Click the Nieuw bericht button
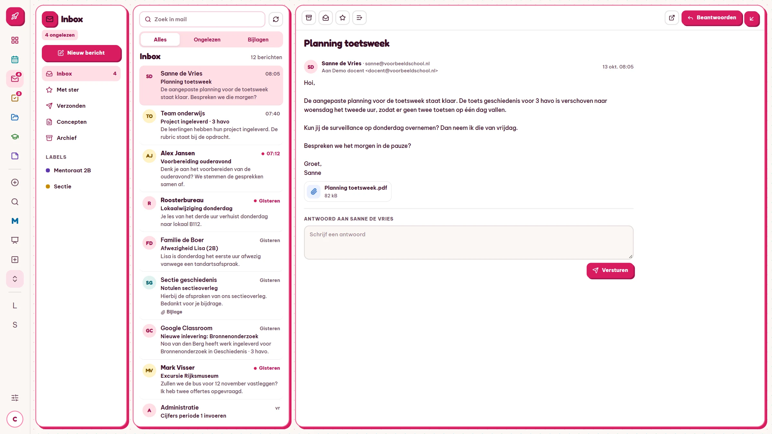The width and height of the screenshot is (772, 434). click(x=81, y=53)
